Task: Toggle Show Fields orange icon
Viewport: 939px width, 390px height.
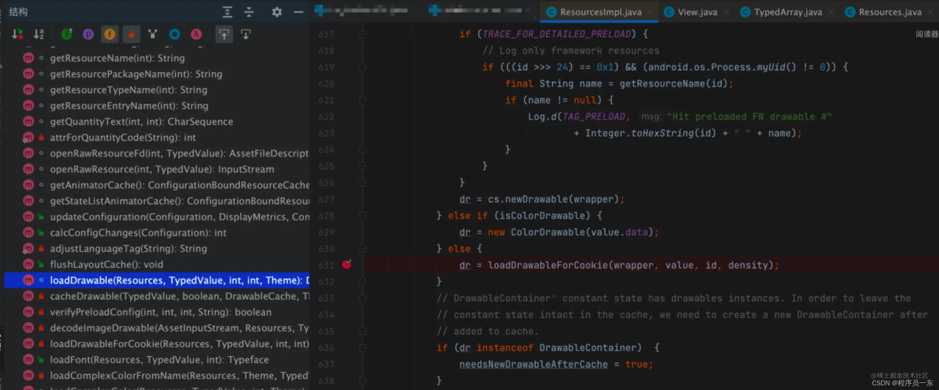Action: click(110, 34)
